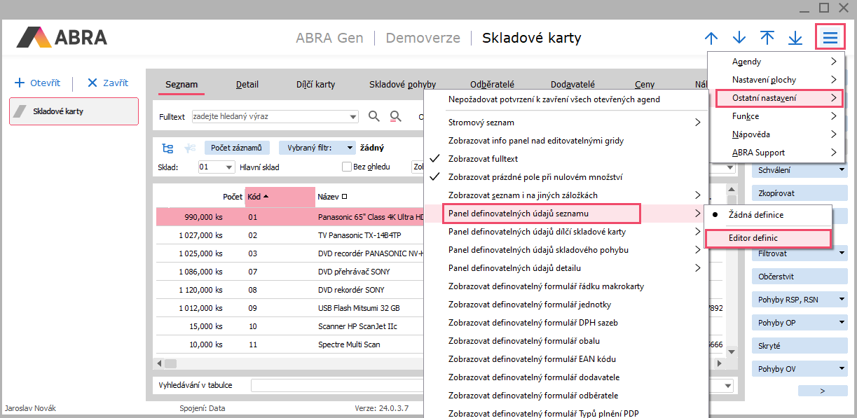The width and height of the screenshot is (857, 418).
Task: Open the hamburger main menu icon
Action: coord(830,38)
